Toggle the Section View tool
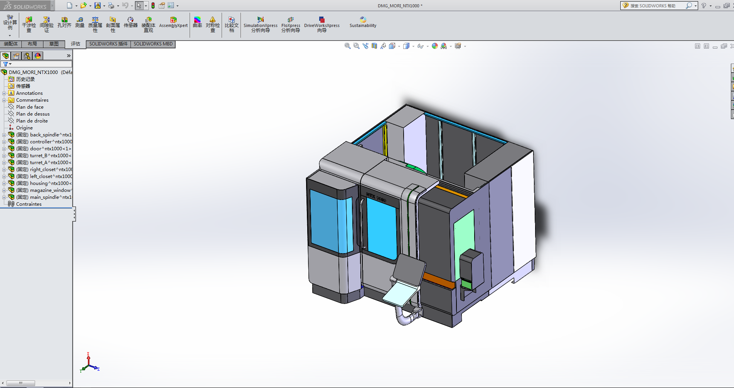The width and height of the screenshot is (734, 388). [374, 46]
